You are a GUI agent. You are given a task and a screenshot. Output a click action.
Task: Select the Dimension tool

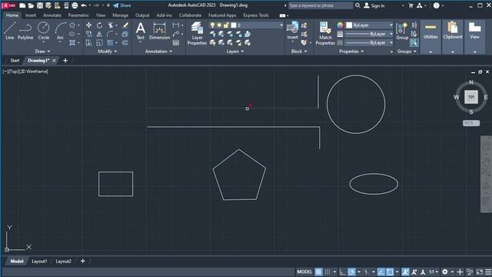pos(159,31)
